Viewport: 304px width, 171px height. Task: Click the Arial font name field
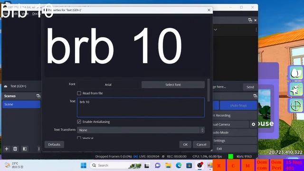108,85
